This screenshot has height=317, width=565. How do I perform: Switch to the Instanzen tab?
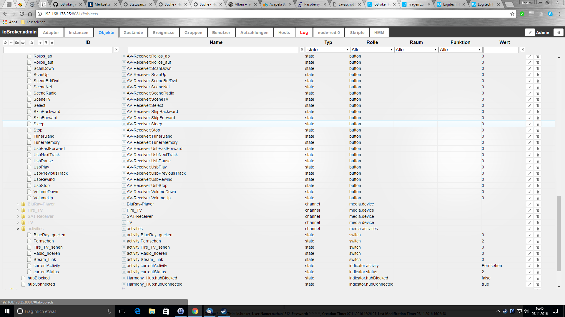[78, 33]
